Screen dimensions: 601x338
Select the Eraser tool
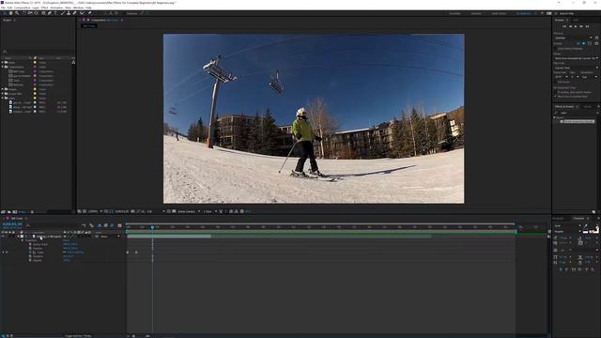pos(75,13)
